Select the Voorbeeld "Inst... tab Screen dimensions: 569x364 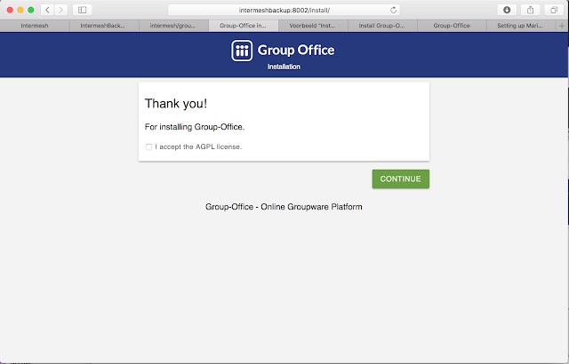point(312,27)
